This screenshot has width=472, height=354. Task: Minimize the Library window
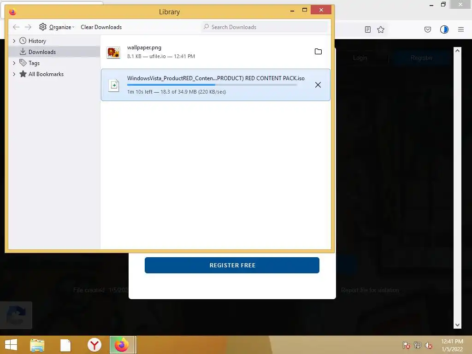pos(292,10)
